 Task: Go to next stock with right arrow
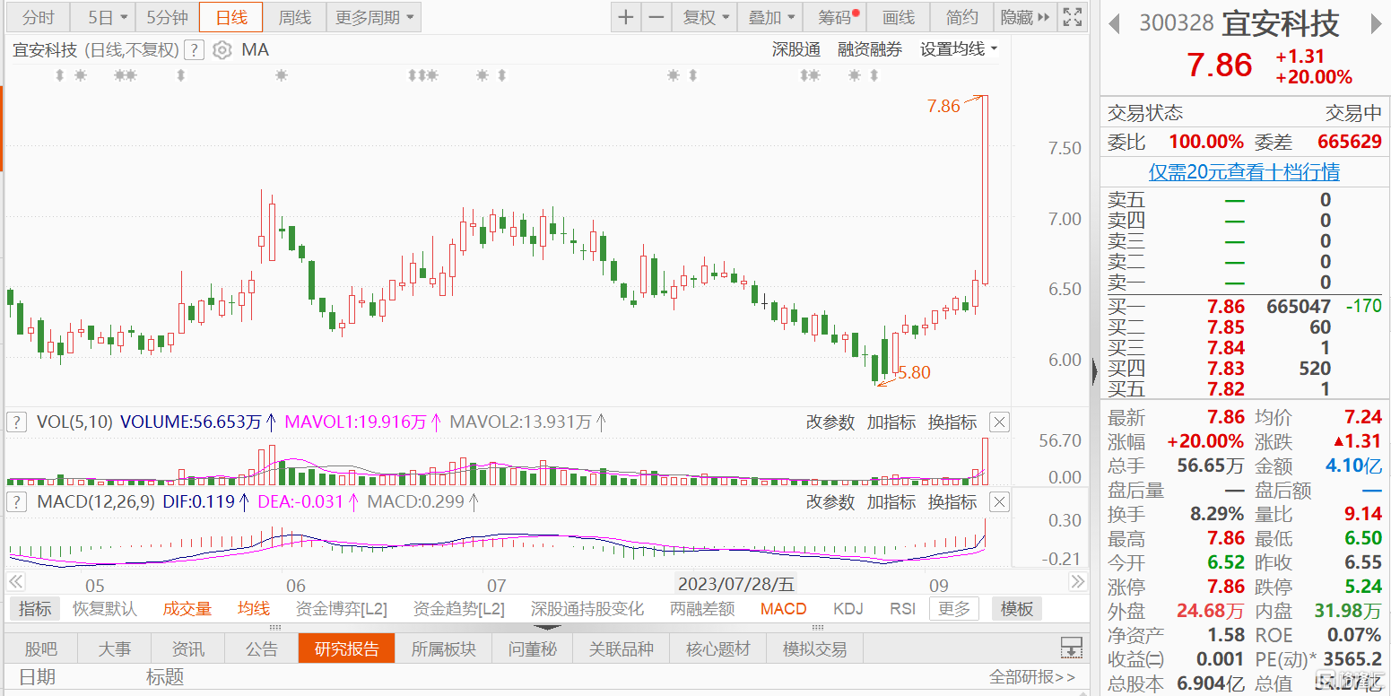point(1375,24)
